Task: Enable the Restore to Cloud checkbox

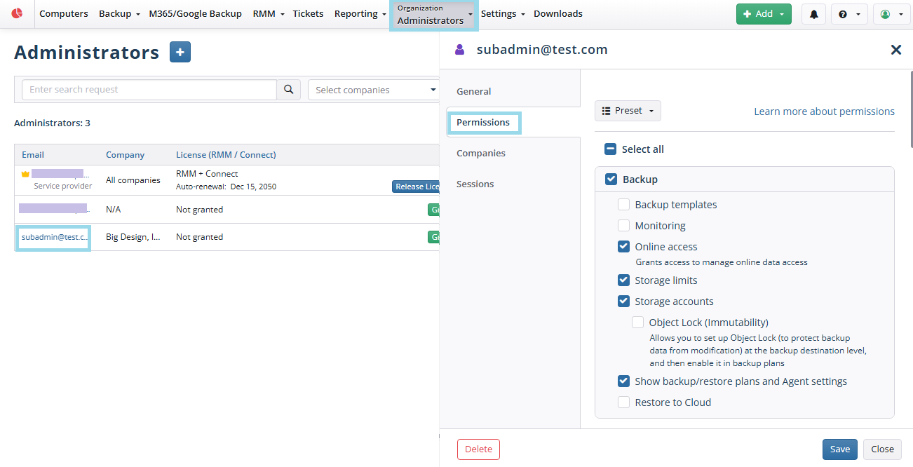Action: coord(623,402)
